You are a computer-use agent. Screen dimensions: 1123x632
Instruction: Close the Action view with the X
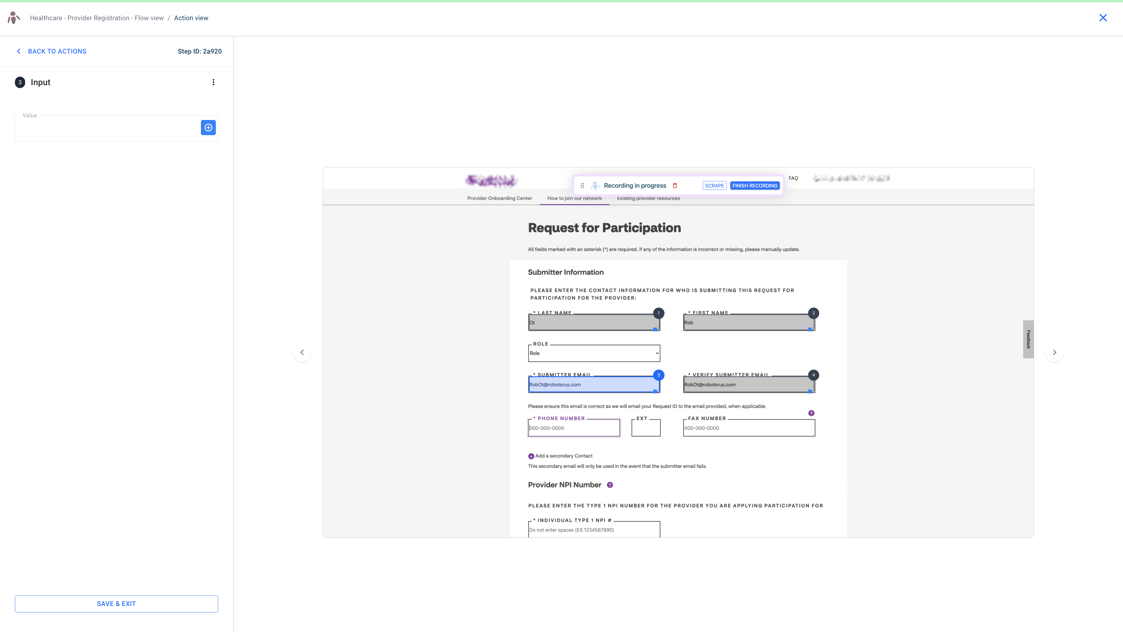tap(1103, 18)
